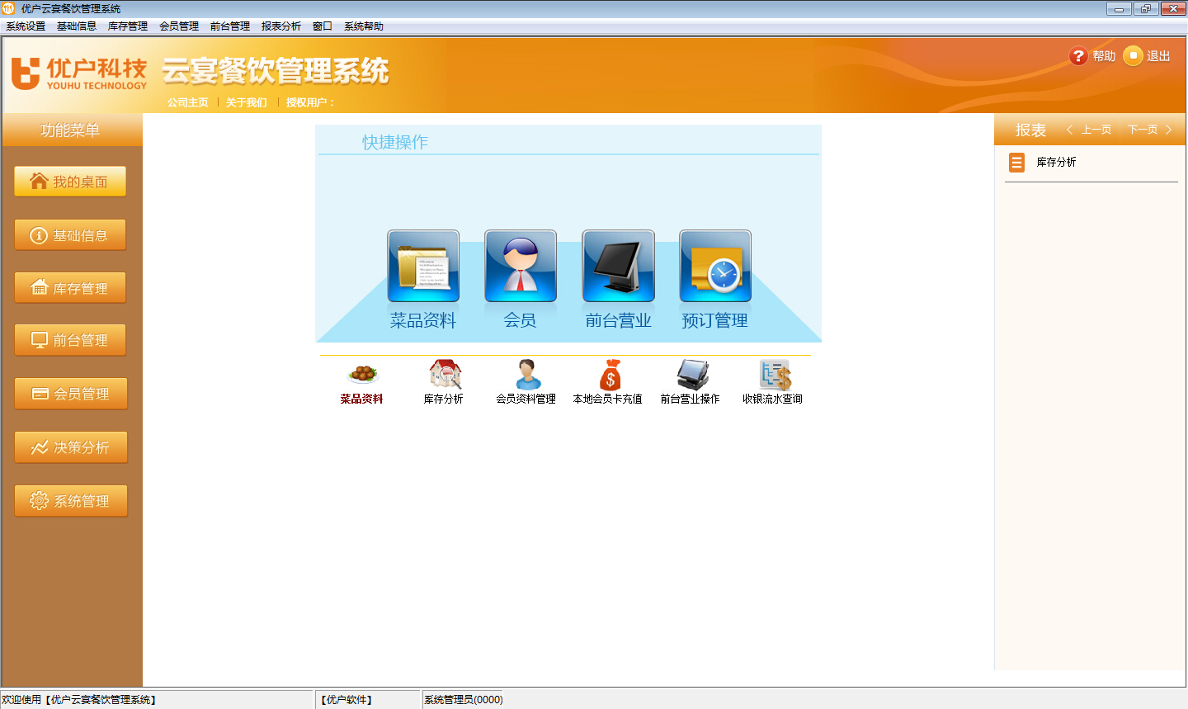Open 库存分析 report in right panel
The width and height of the screenshot is (1188, 709).
(x=1056, y=163)
